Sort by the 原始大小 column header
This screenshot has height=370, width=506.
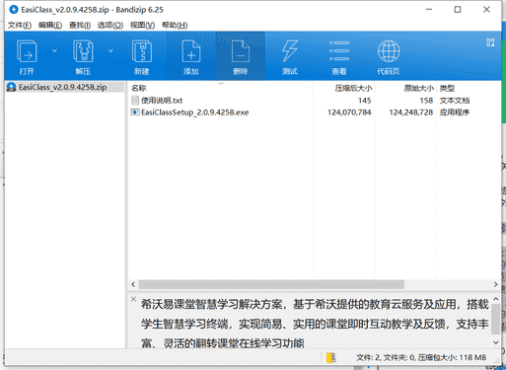click(x=405, y=88)
